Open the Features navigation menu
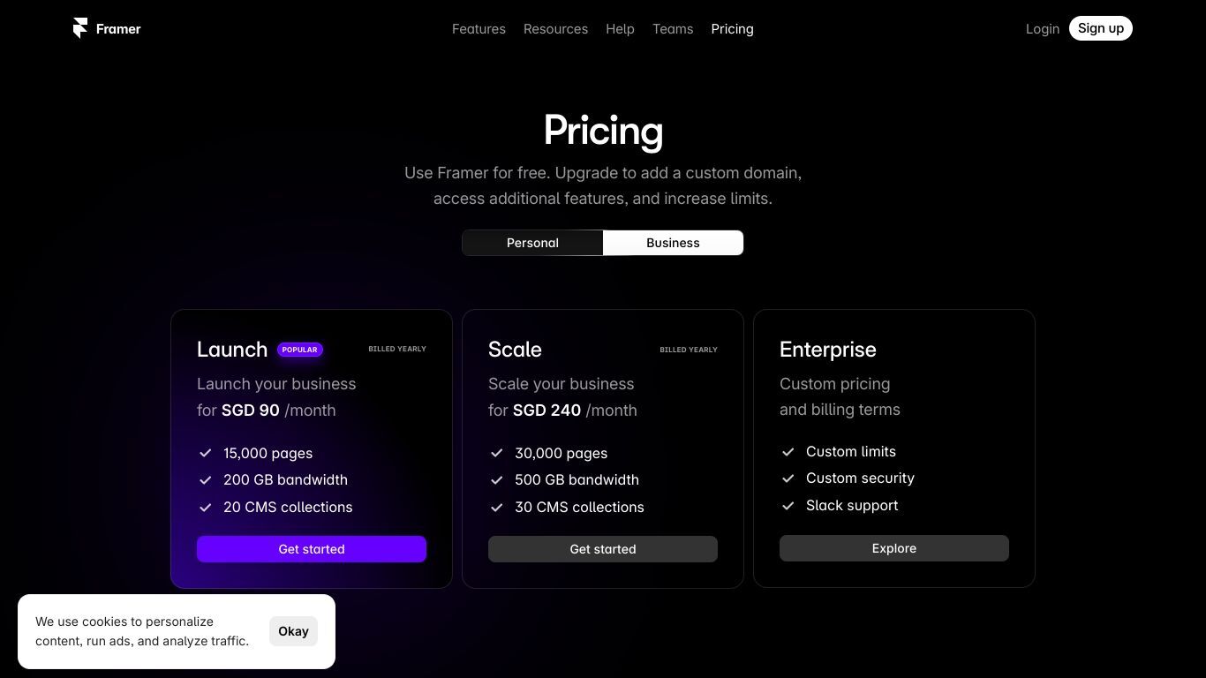 tap(479, 29)
